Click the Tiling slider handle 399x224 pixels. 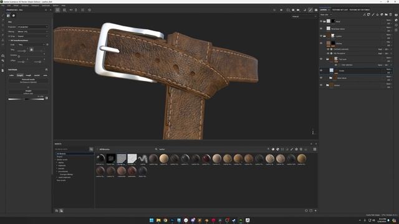24,51
